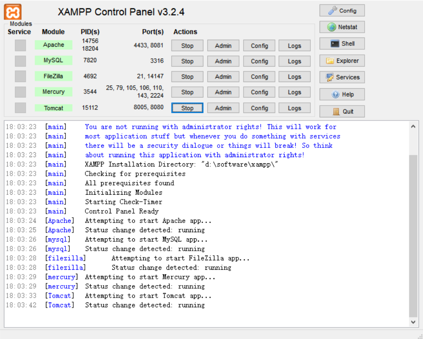Image resolution: width=423 pixels, height=339 pixels.
Task: Toggle the Apache service checkbox
Action: pos(20,45)
